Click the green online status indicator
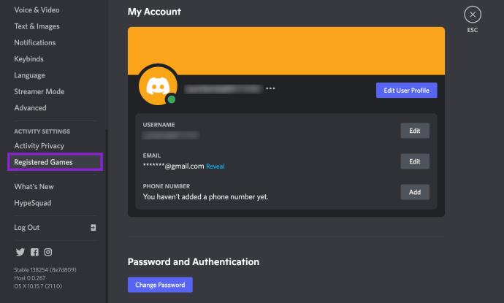 pyautogui.click(x=172, y=99)
